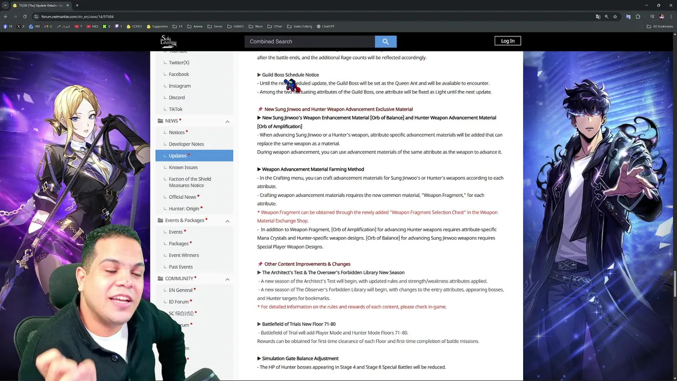Focus the Combined Search input field
This screenshot has width=677, height=381.
point(310,41)
